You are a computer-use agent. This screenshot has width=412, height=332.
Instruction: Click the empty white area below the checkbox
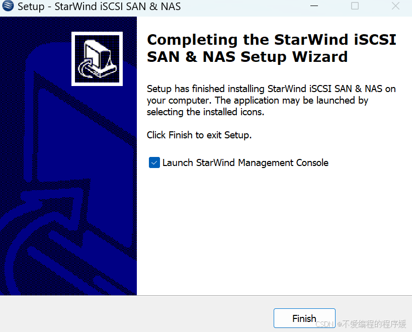[x=273, y=231]
